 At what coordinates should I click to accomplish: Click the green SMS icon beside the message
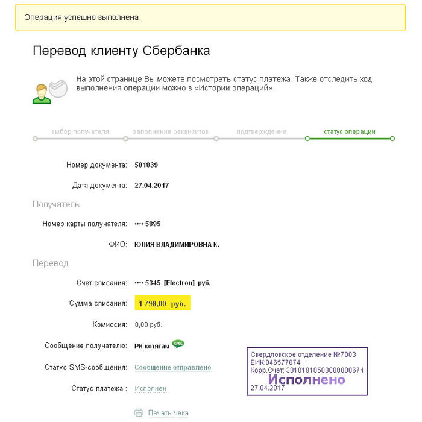point(178,344)
